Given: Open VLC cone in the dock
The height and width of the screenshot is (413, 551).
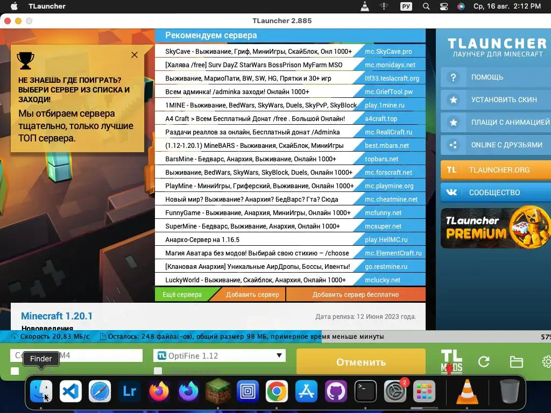Looking at the screenshot, I should (467, 391).
